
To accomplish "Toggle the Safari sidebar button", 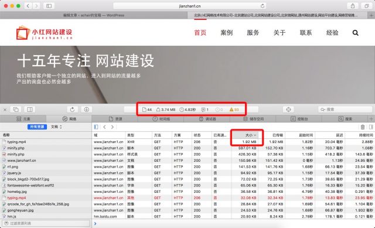I will point(49,6).
